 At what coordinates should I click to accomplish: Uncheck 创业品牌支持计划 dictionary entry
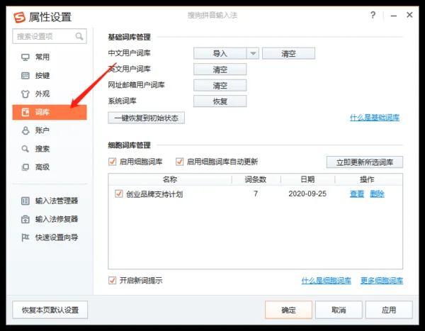(x=118, y=194)
